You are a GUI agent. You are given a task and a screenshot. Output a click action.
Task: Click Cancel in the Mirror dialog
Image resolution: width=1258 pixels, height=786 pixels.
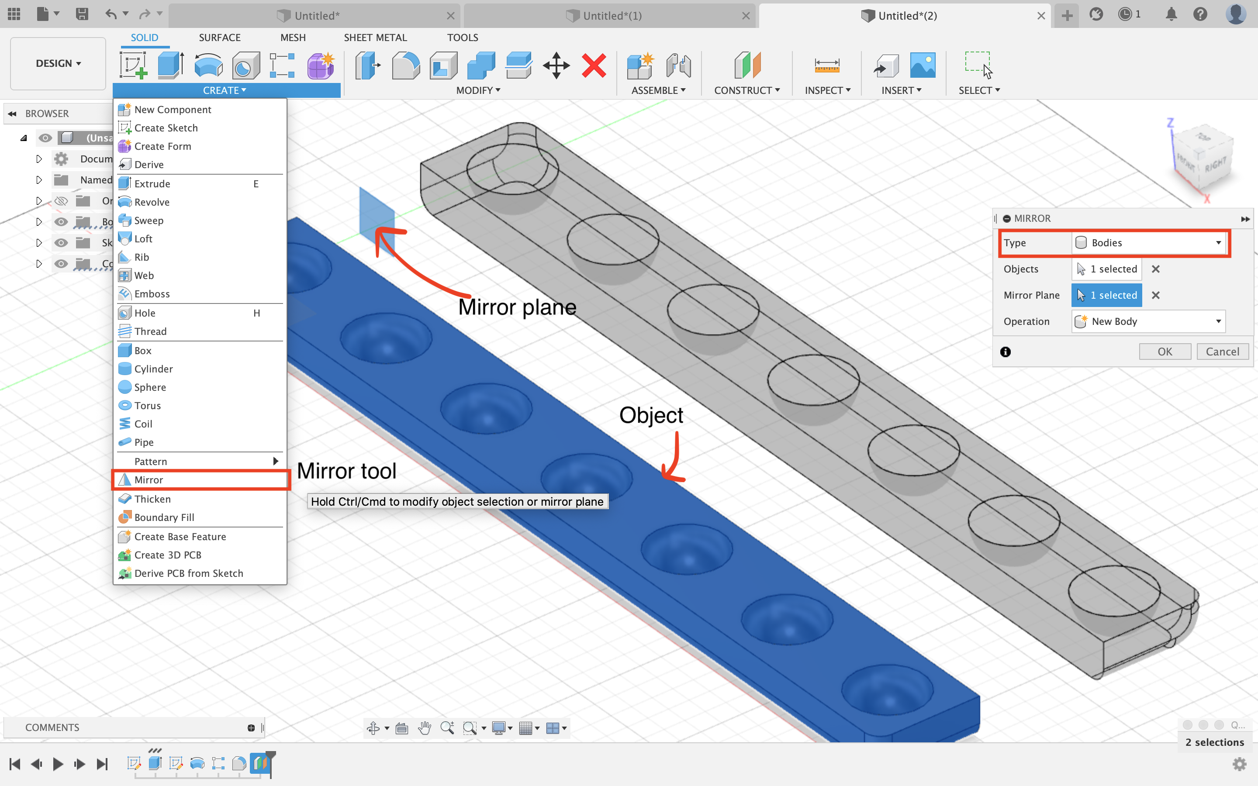click(1223, 352)
